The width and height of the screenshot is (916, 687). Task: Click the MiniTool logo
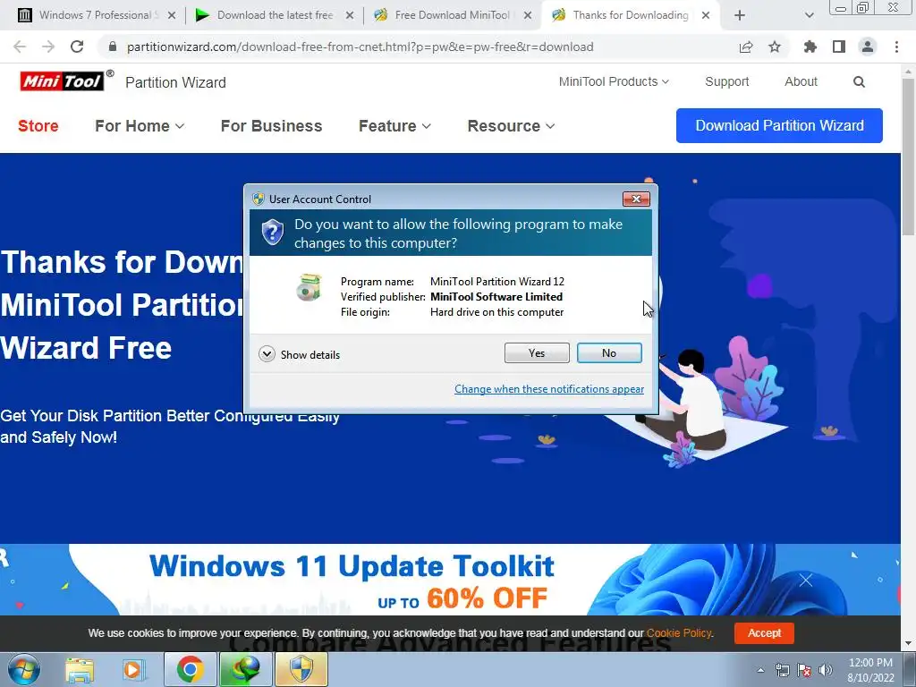[x=63, y=81]
